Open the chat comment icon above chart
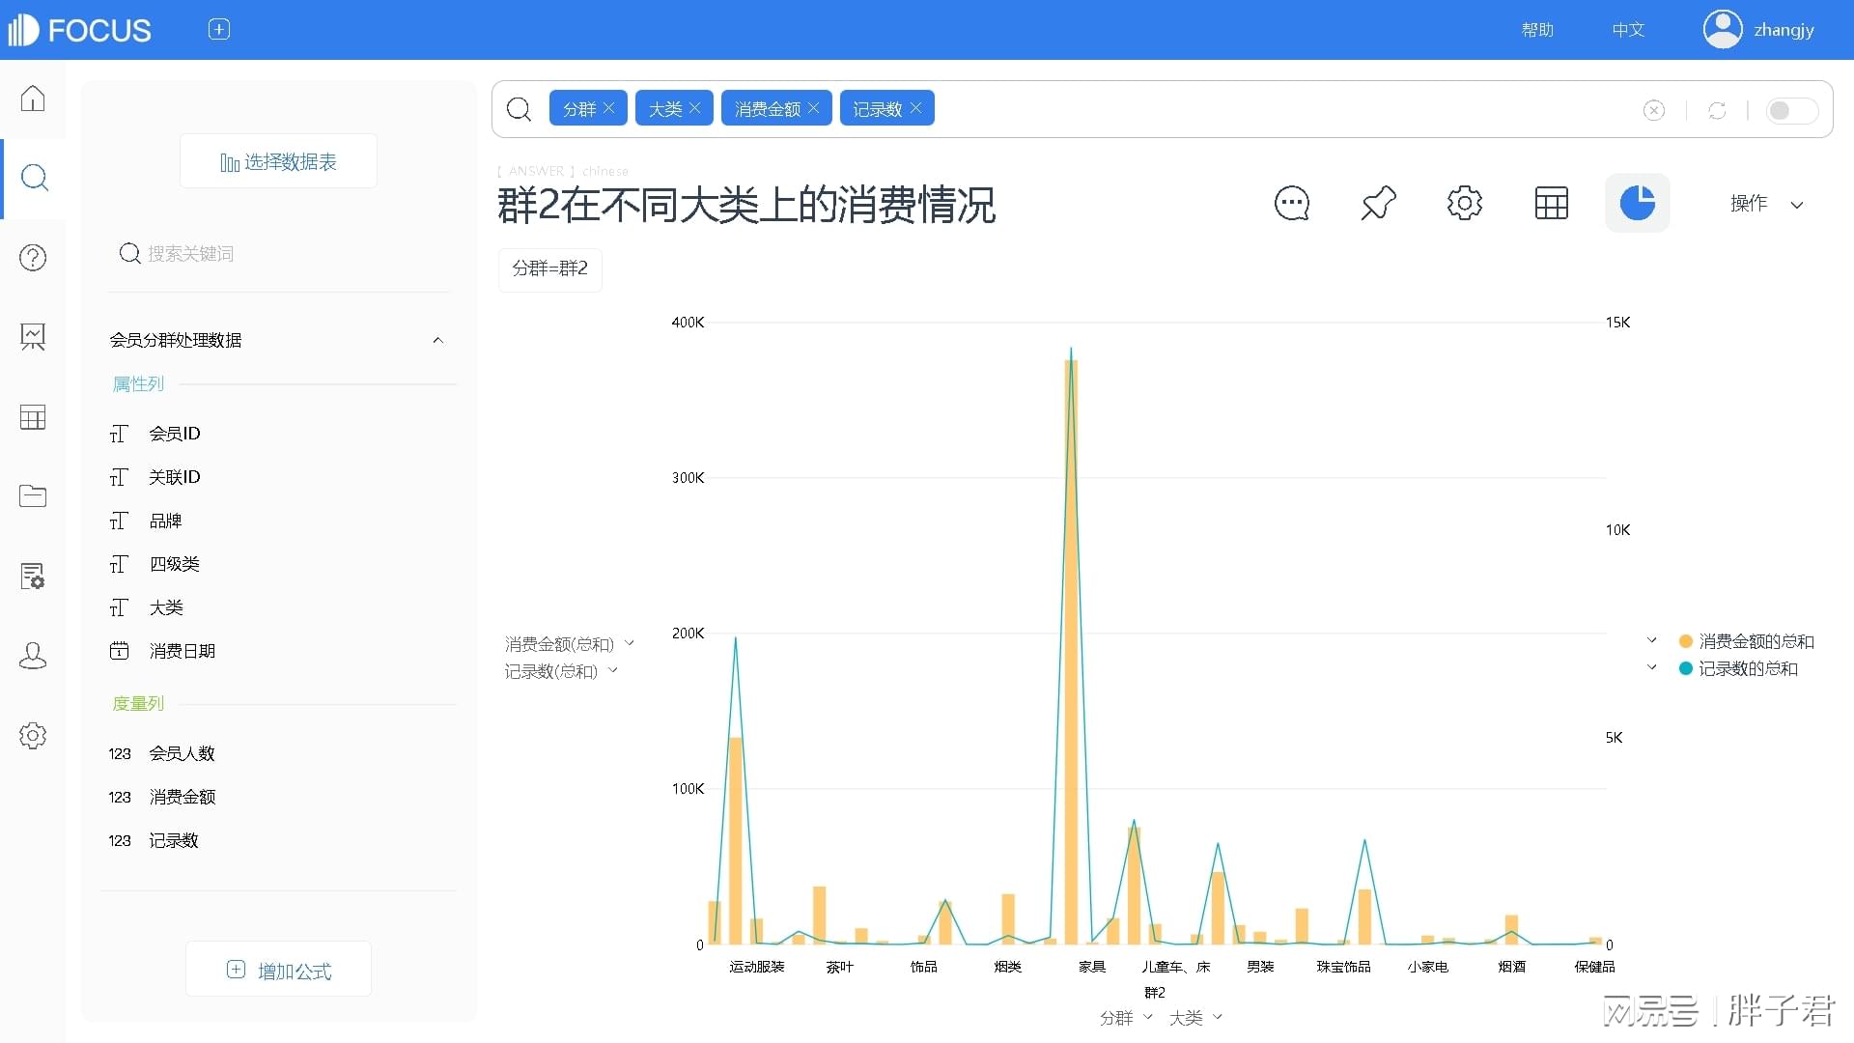The height and width of the screenshot is (1043, 1854). pyautogui.click(x=1292, y=204)
